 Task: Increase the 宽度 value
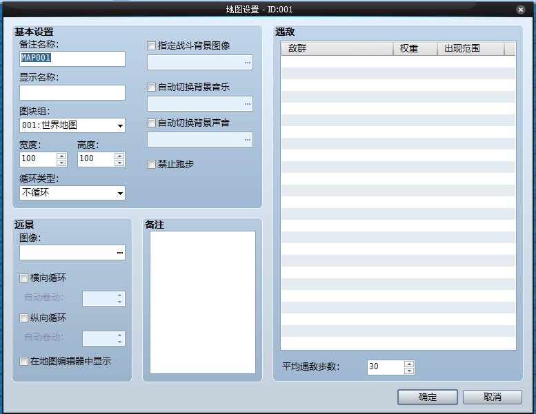61,156
